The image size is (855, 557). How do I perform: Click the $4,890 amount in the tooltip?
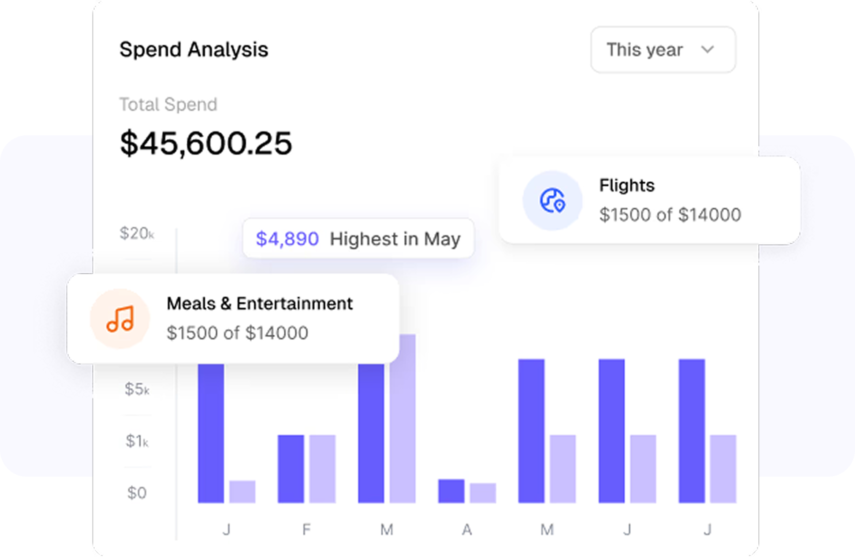[287, 239]
